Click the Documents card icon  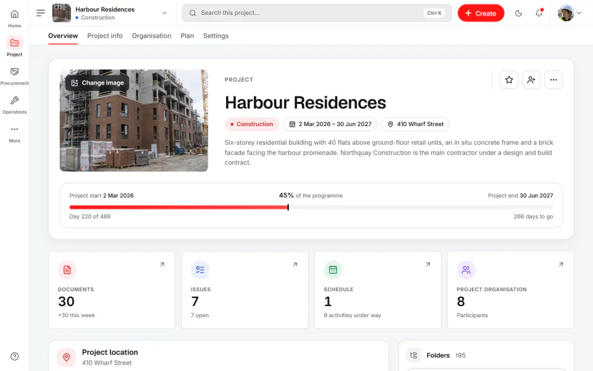(x=67, y=270)
